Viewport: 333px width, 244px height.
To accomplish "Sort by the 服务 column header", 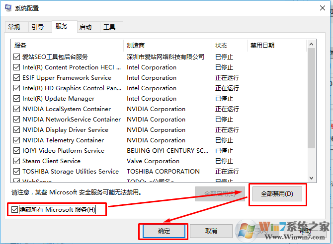I will click(67, 45).
